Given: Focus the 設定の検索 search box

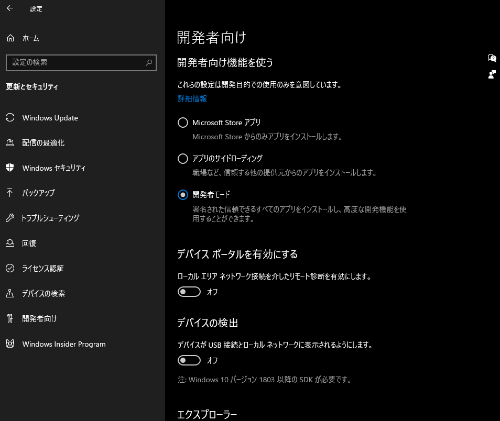Looking at the screenshot, I should coord(81,63).
